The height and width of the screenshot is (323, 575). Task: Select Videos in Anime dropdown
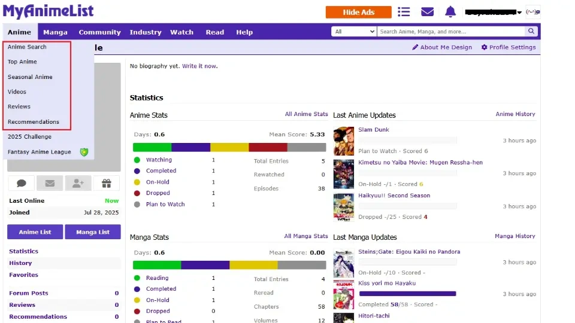[17, 92]
